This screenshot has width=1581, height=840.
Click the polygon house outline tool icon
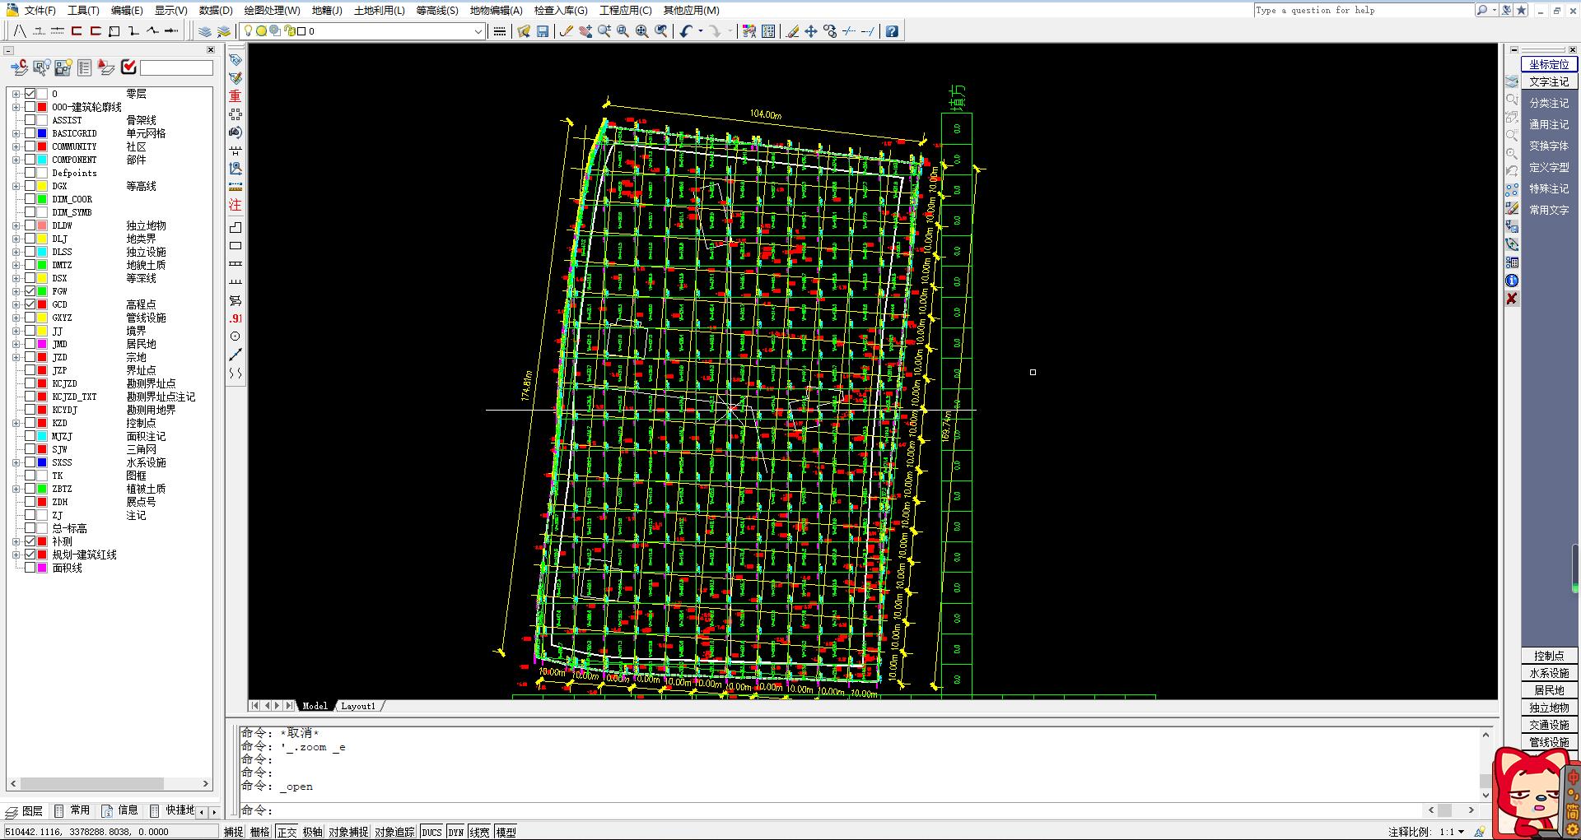point(236,227)
